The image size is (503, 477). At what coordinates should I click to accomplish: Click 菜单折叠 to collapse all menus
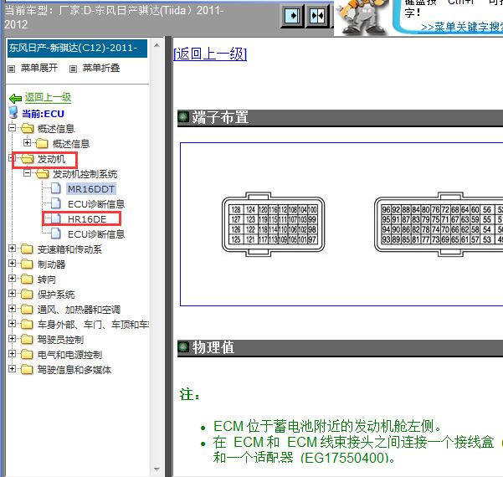[x=101, y=68]
